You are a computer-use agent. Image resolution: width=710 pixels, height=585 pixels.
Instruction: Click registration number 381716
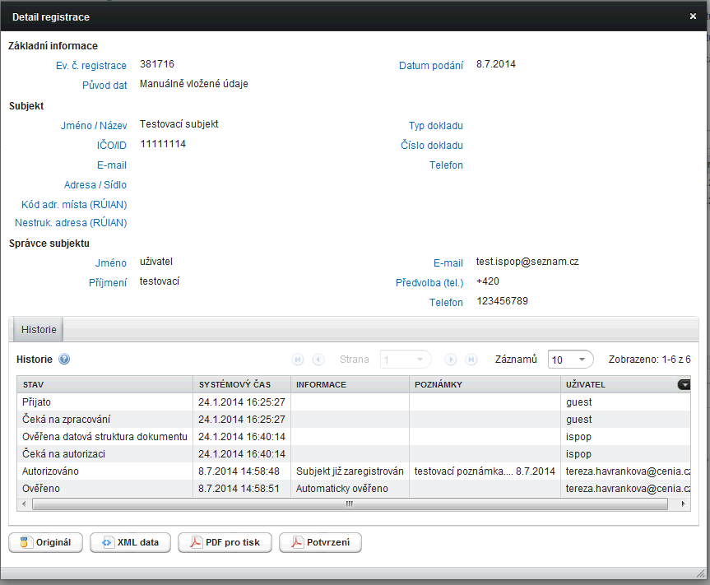pos(157,64)
